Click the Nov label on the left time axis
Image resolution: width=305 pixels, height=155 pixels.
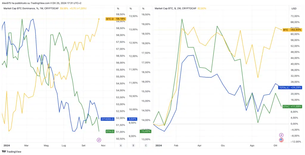(x=103, y=145)
